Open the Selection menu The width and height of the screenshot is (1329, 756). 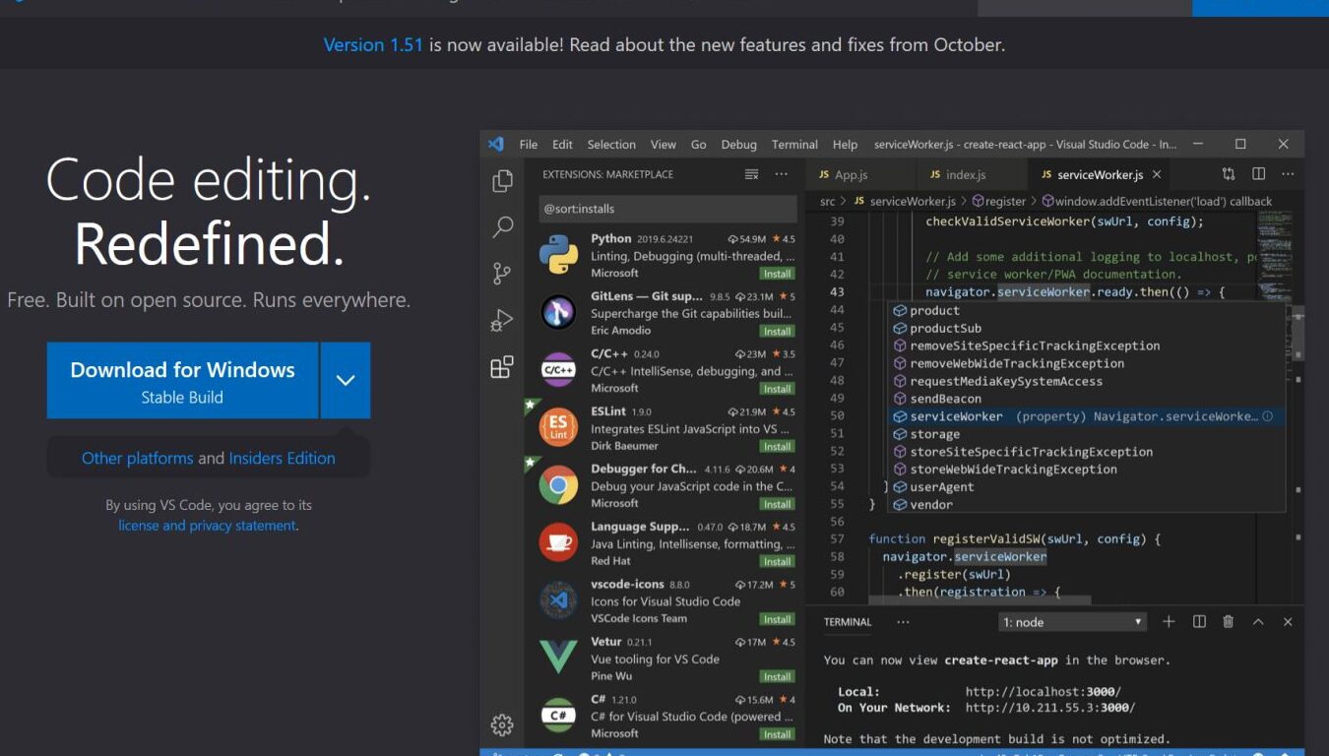click(x=611, y=145)
